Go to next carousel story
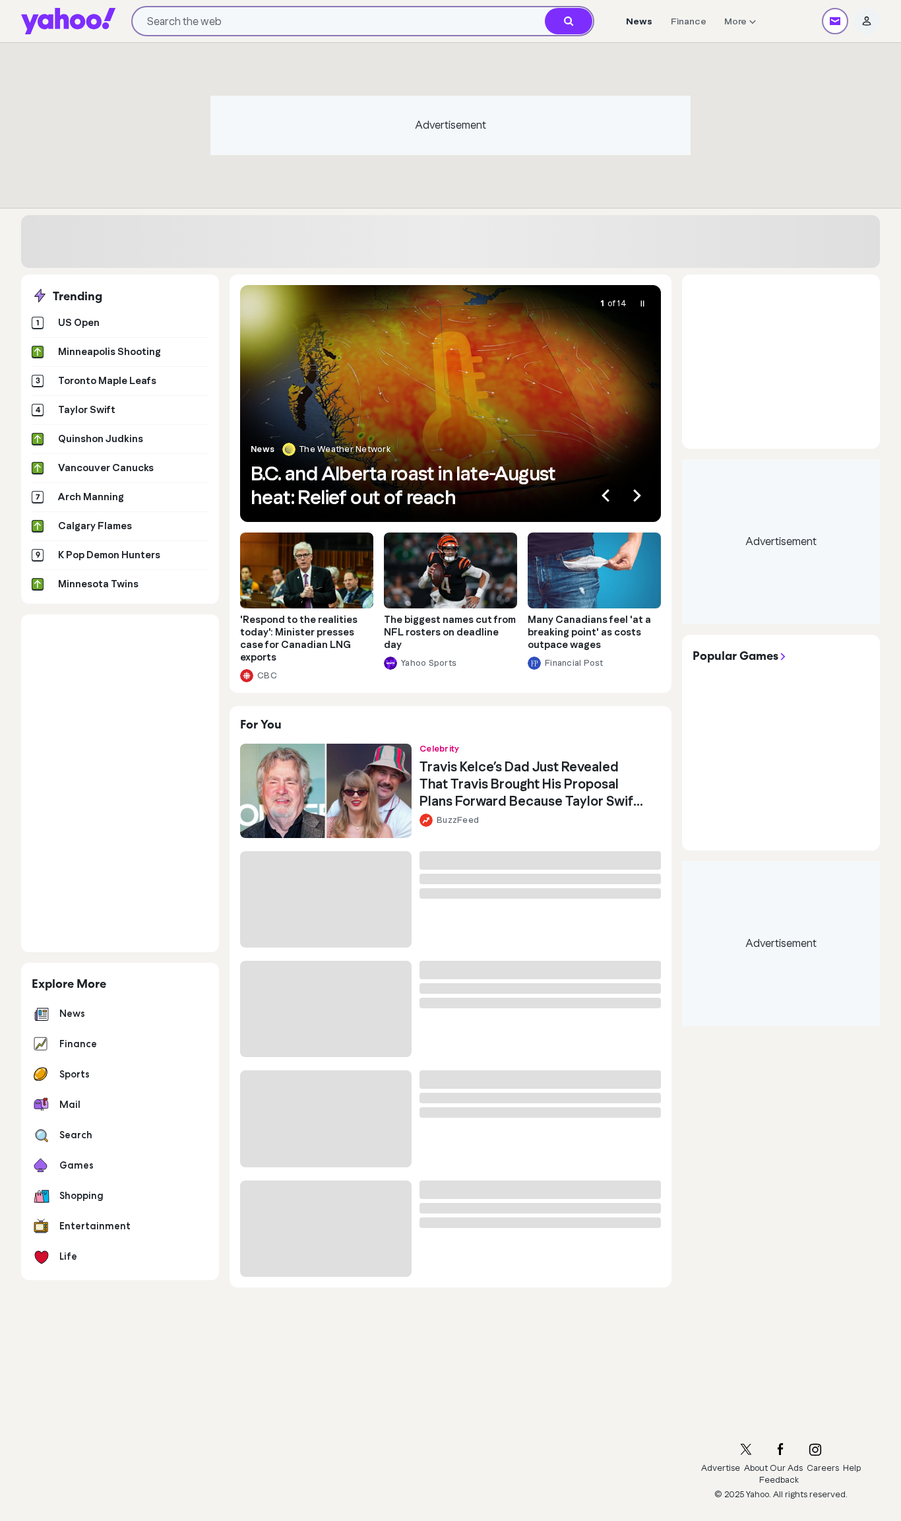 637,496
